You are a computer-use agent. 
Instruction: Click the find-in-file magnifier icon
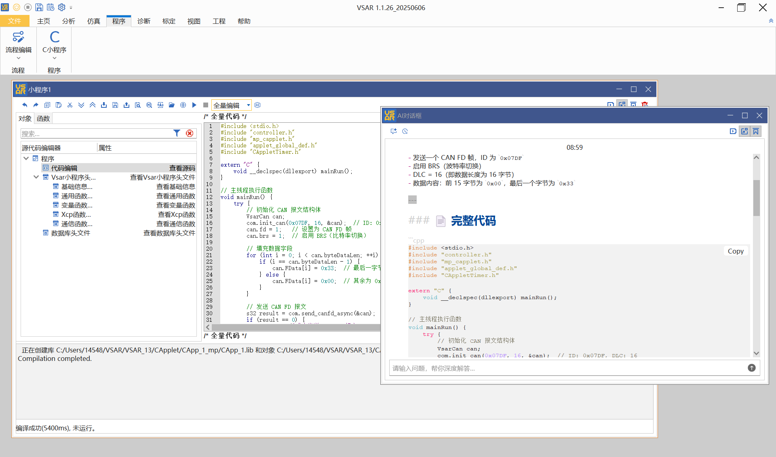(x=138, y=105)
